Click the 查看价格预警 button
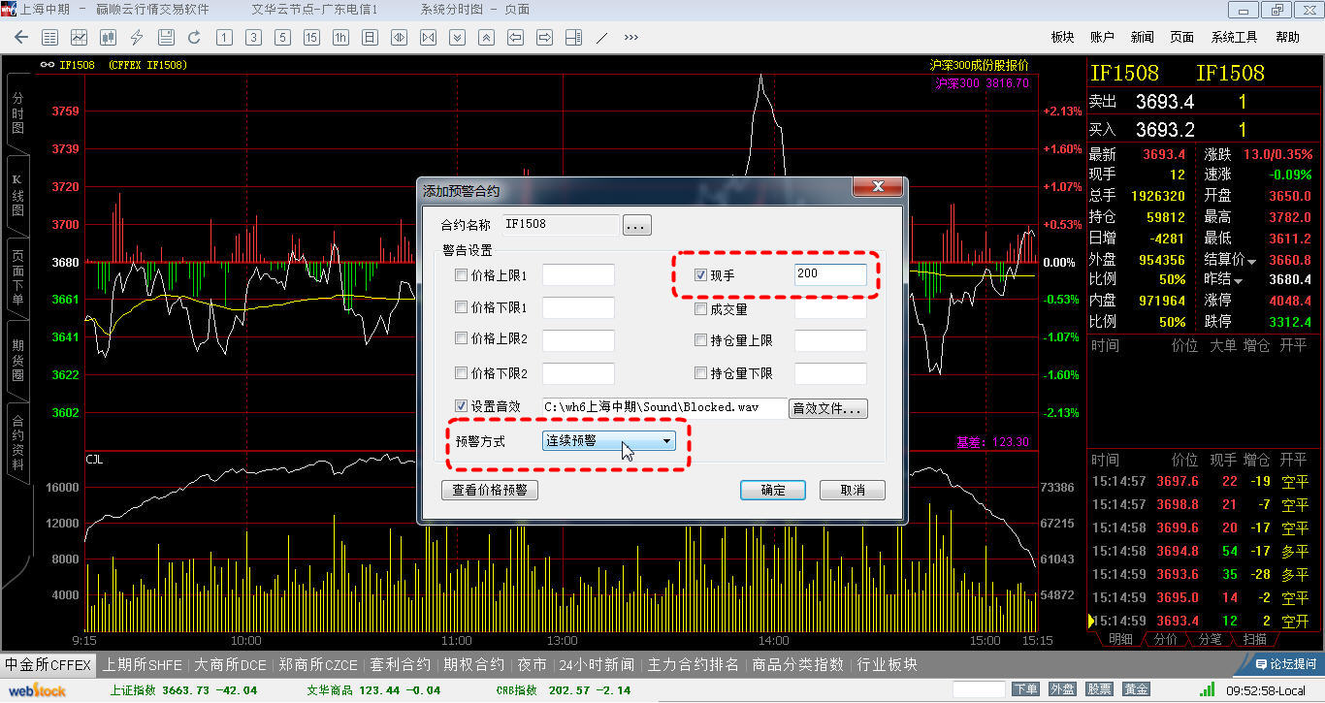The image size is (1325, 703). (x=490, y=490)
